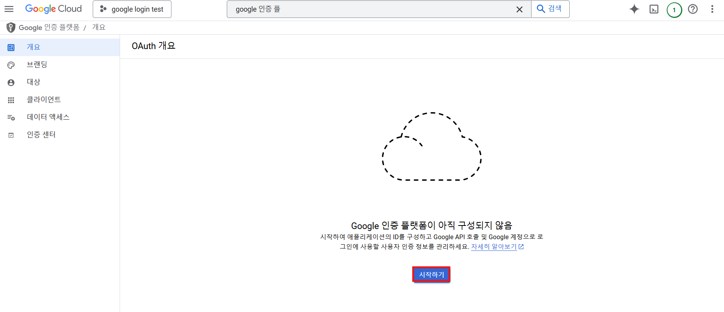The height and width of the screenshot is (312, 724).
Task: Click the dashed cloud illustration
Action: [432, 146]
